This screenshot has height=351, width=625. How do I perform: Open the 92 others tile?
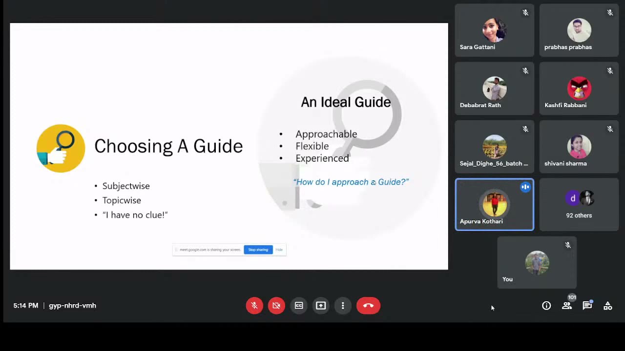579,204
